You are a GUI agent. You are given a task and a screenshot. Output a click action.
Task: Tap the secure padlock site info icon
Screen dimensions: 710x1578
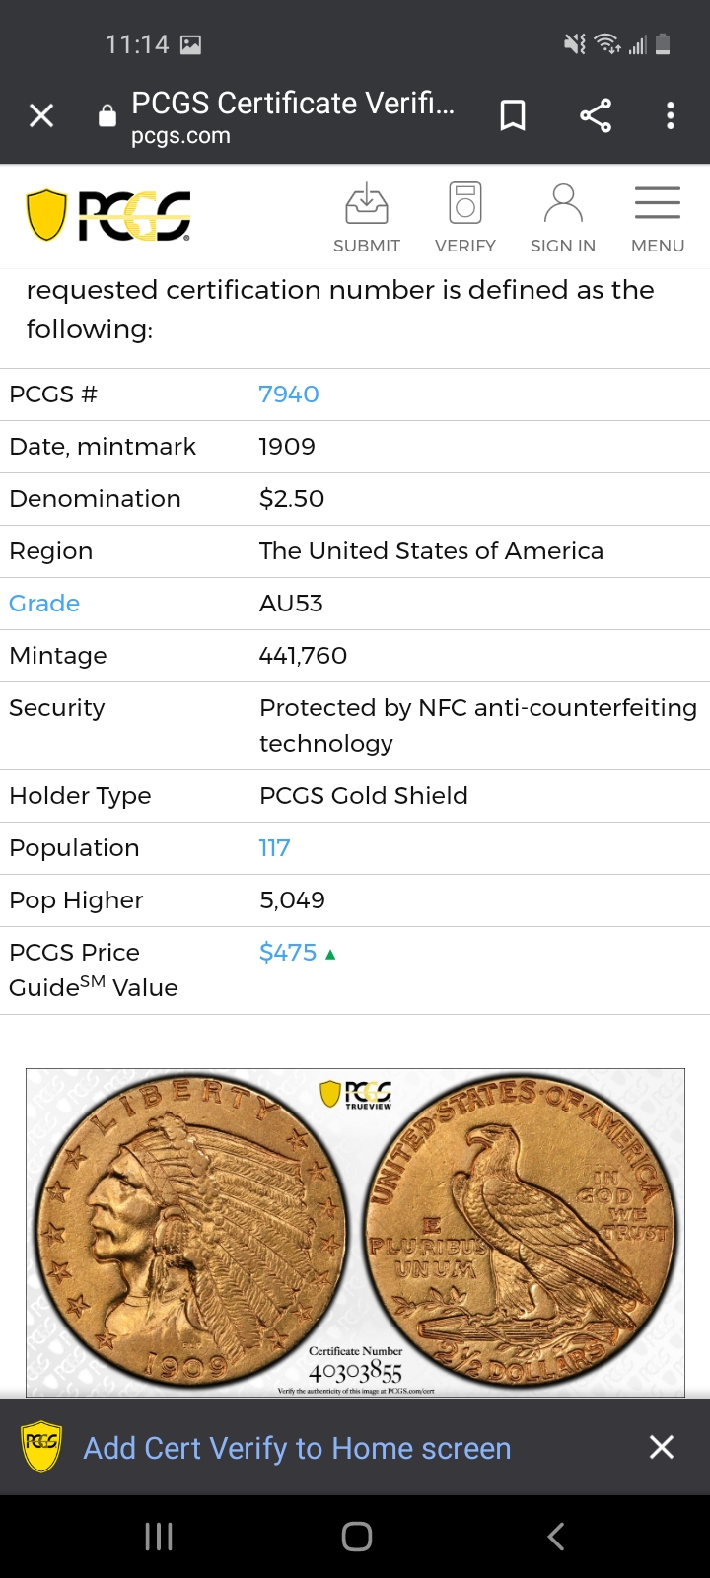pos(106,116)
